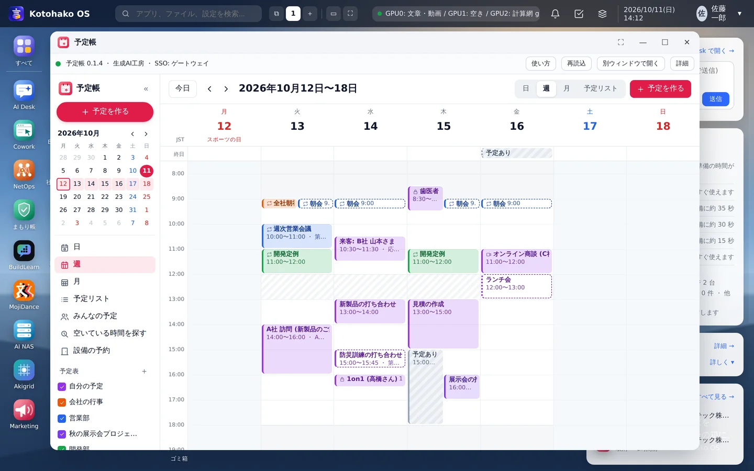Go to previous week in the calendar header
Screen dimensions: 754x471
(x=209, y=89)
